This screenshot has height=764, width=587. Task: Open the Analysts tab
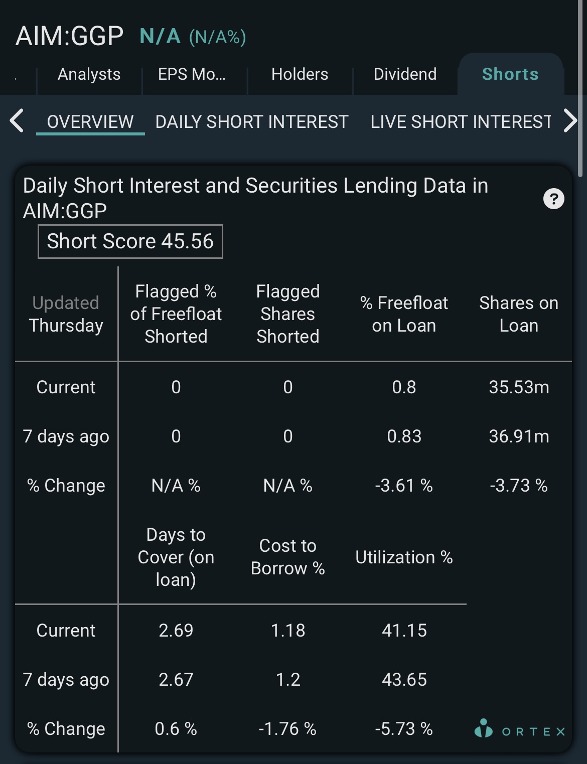(x=89, y=74)
